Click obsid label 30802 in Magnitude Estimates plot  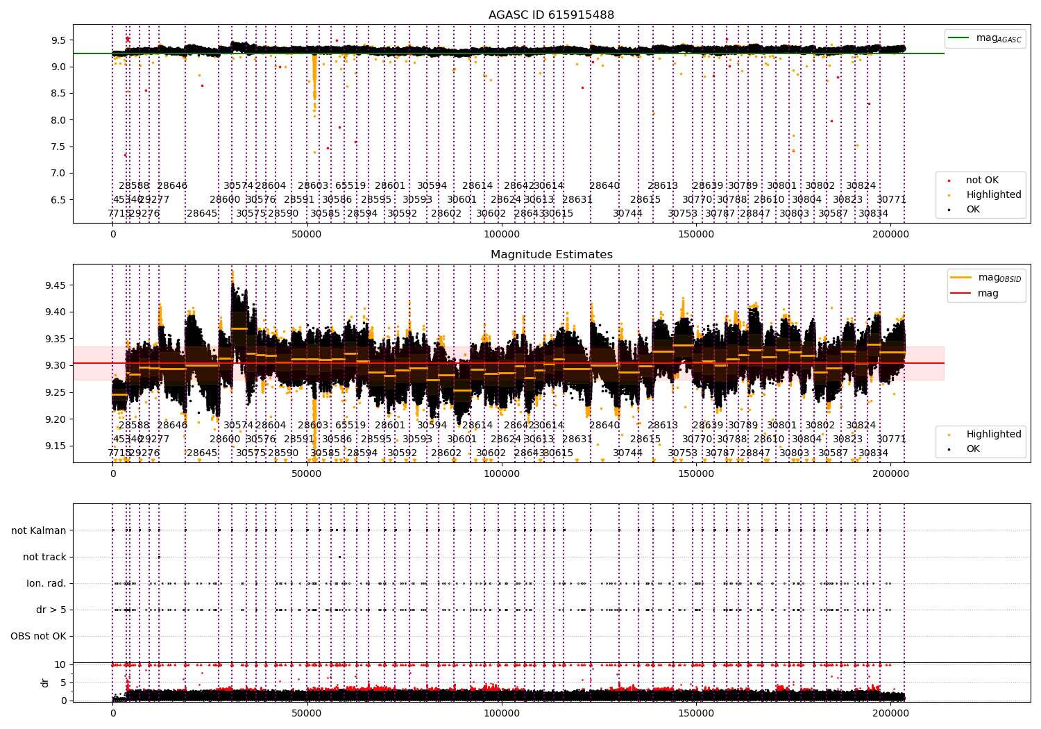pyautogui.click(x=820, y=426)
